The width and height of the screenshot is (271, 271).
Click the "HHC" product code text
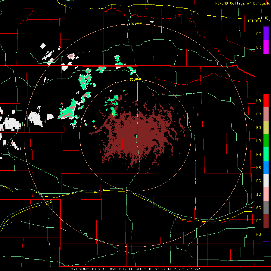click(264, 18)
